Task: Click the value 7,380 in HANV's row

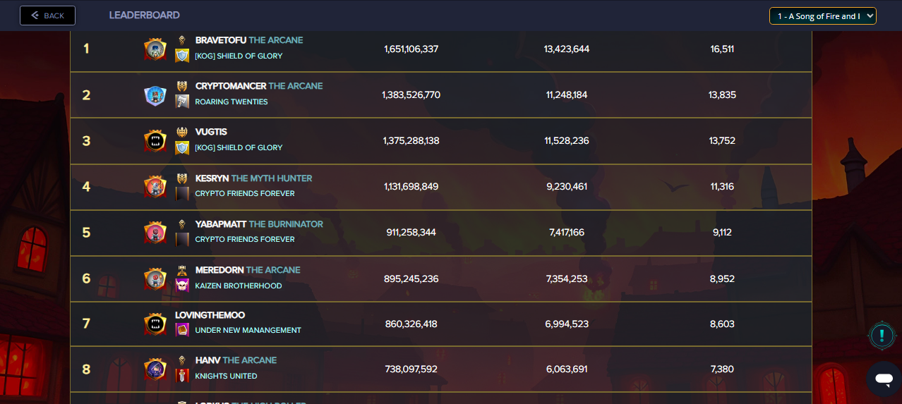Action: coord(722,369)
